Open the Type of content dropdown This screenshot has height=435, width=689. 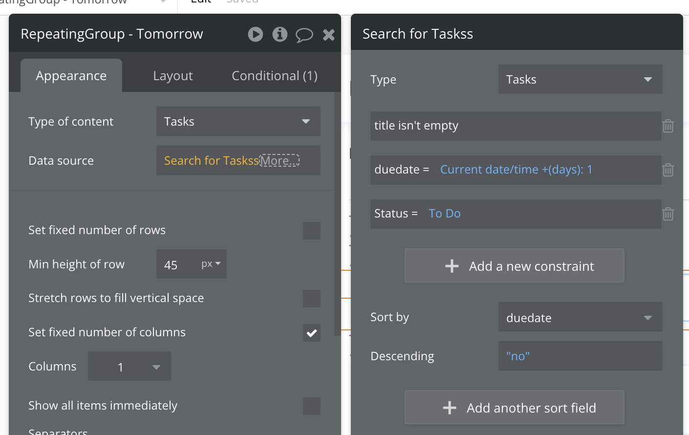point(238,121)
